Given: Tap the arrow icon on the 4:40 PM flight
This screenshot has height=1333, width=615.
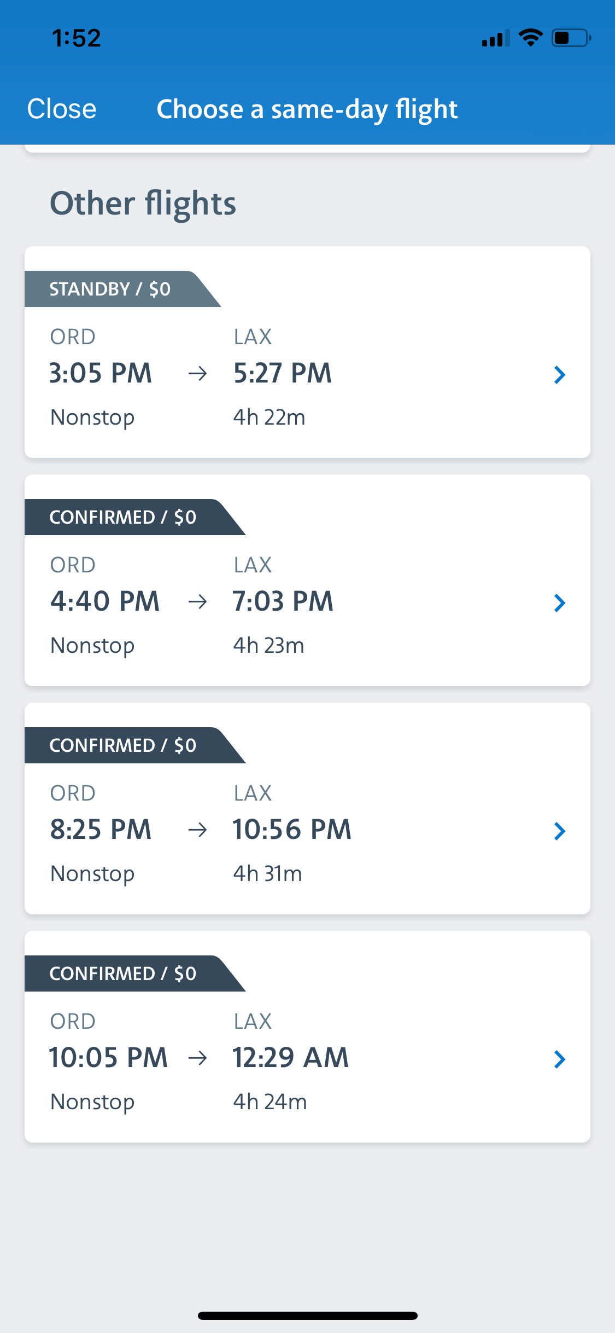Looking at the screenshot, I should [x=197, y=602].
